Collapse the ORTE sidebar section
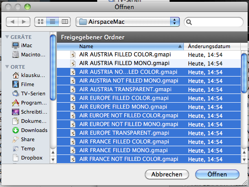Viewport: 249px width, 187px height. (x=7, y=66)
